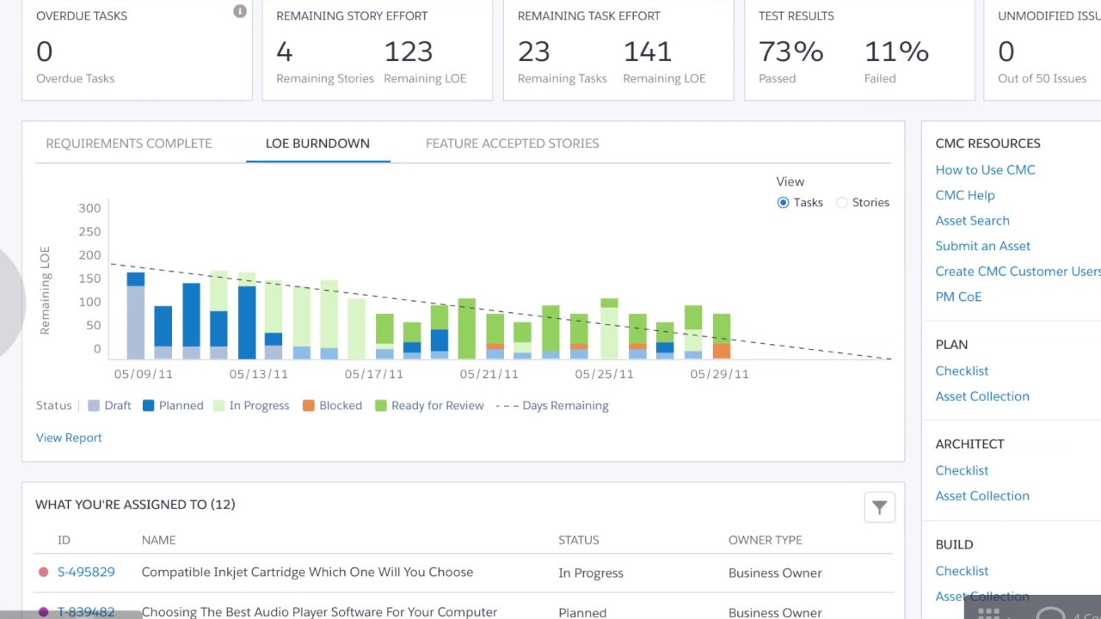1101x619 pixels.
Task: Click the Overdue Tasks info icon
Action: click(240, 11)
